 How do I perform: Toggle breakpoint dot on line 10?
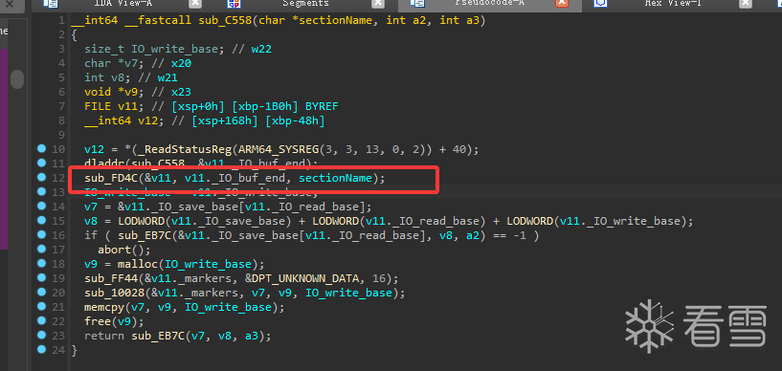tap(42, 148)
